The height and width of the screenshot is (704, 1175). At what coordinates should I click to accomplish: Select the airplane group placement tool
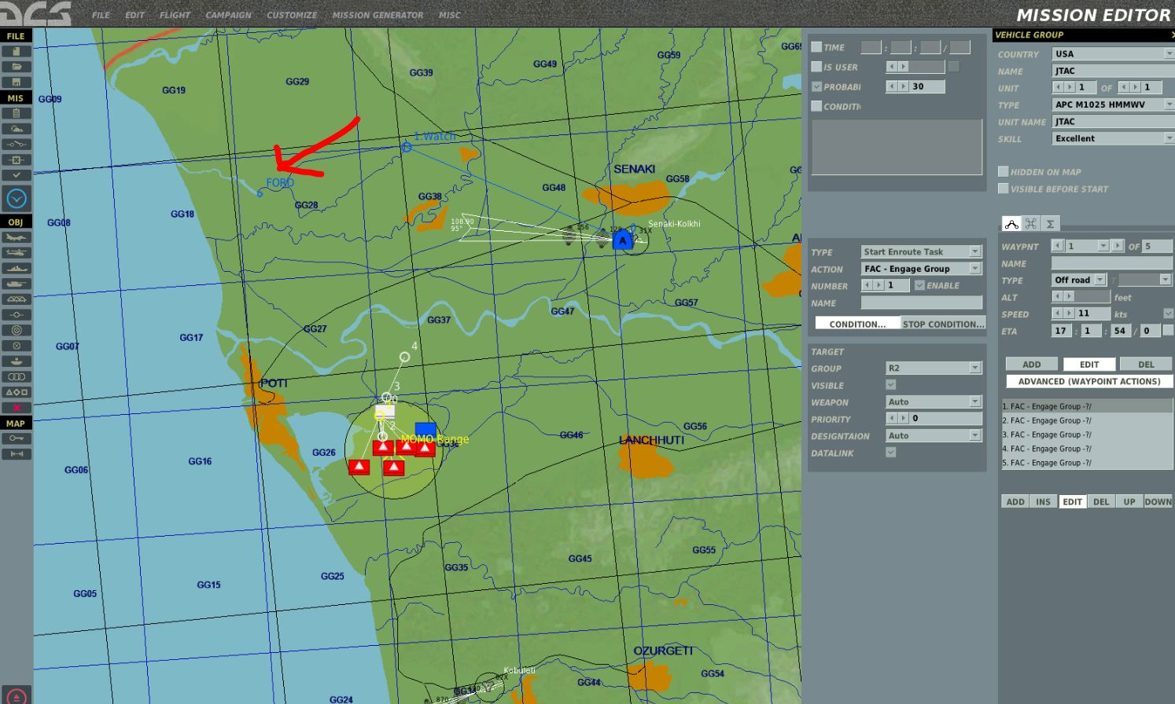pos(16,237)
